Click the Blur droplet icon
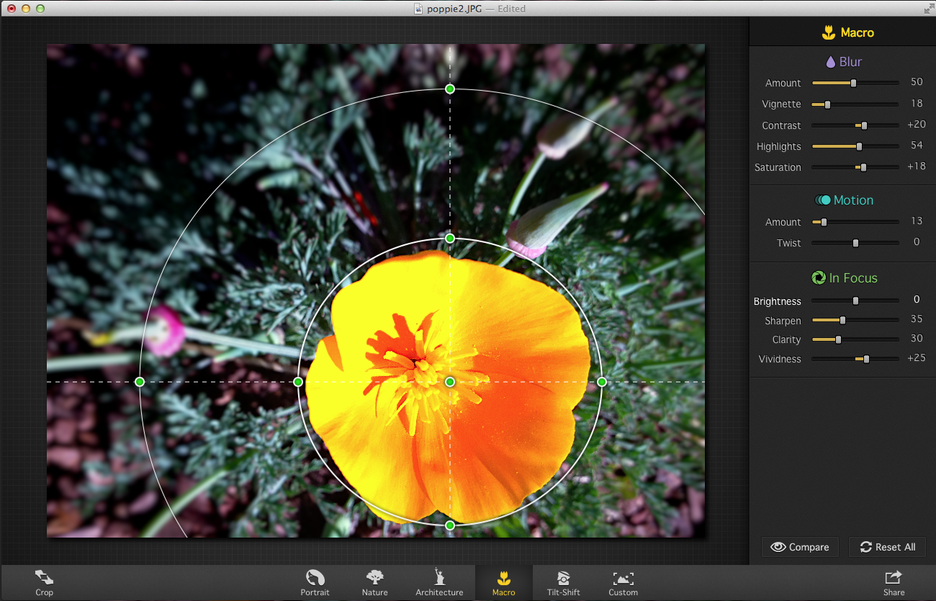The image size is (936, 601). 830,62
